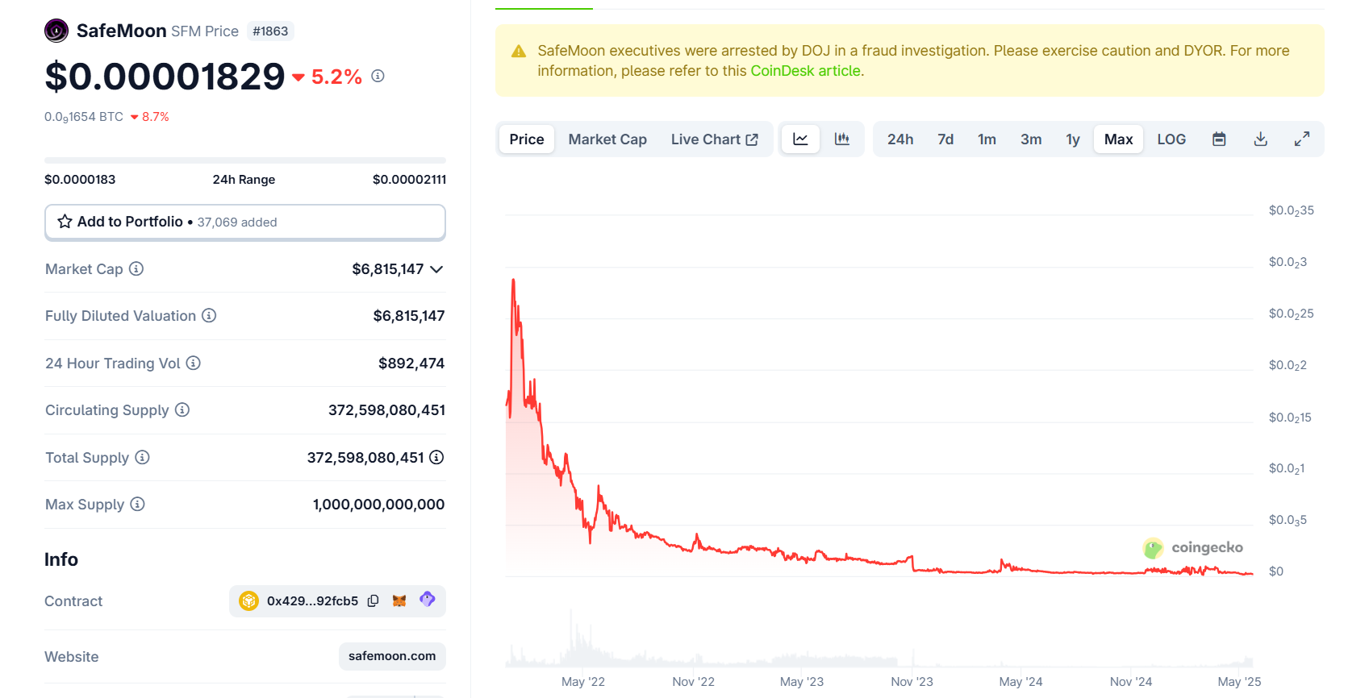Click Add to Portfolio button
The width and height of the screenshot is (1369, 698).
point(245,222)
